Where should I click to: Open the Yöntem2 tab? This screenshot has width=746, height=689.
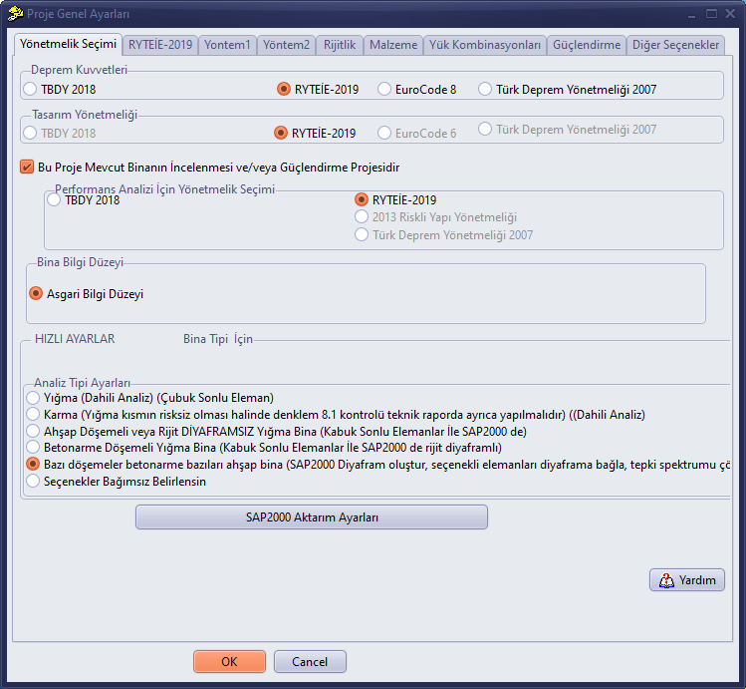[x=287, y=45]
